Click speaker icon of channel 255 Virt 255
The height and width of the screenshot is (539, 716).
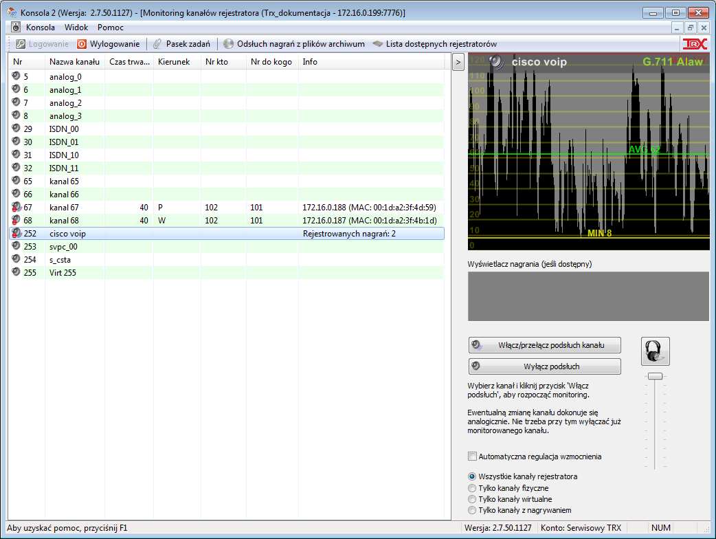[x=16, y=272]
